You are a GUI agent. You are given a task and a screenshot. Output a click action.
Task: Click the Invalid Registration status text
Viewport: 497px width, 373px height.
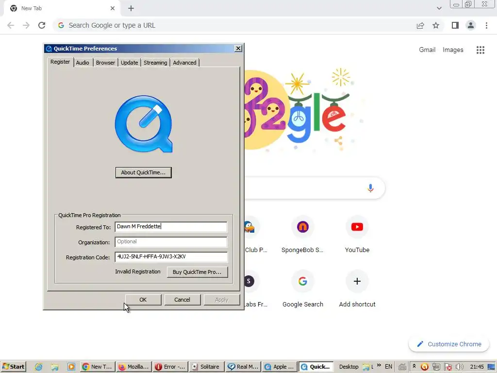[137, 271]
